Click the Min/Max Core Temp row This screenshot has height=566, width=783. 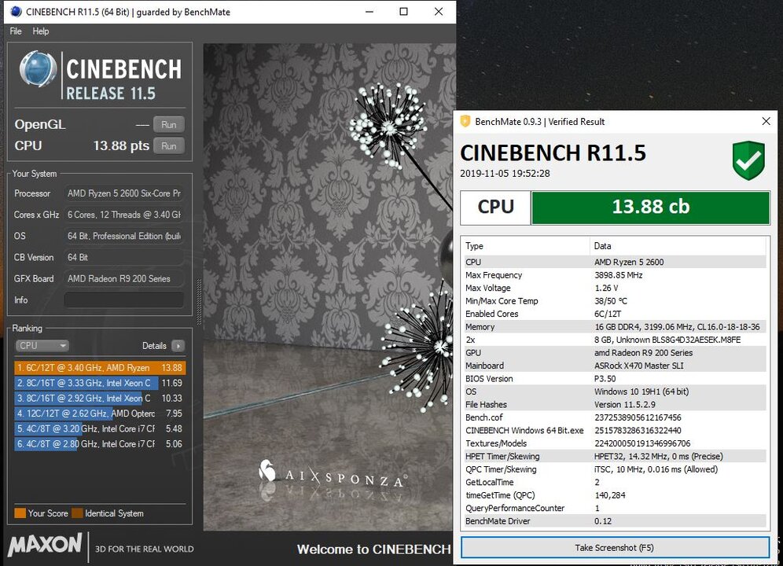615,301
